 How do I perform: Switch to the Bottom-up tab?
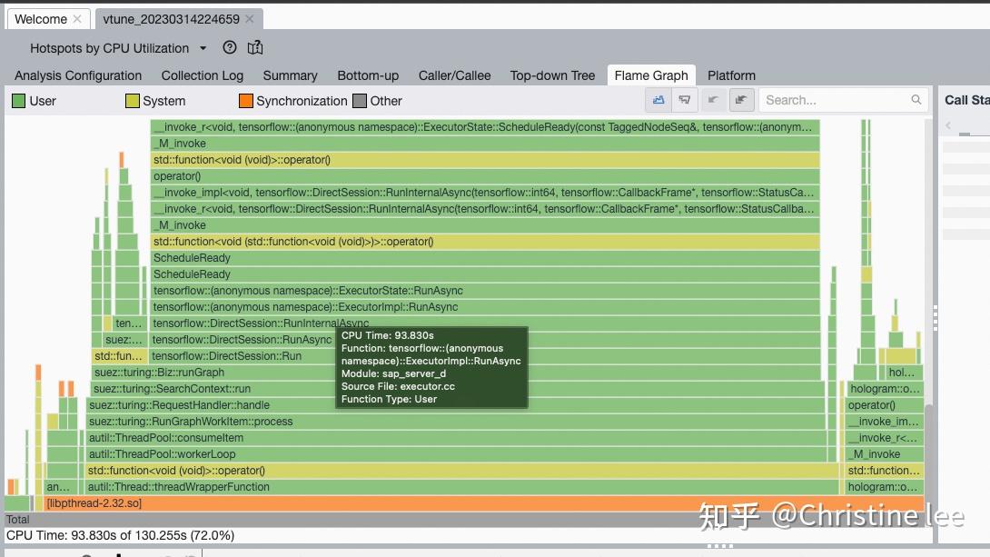368,75
